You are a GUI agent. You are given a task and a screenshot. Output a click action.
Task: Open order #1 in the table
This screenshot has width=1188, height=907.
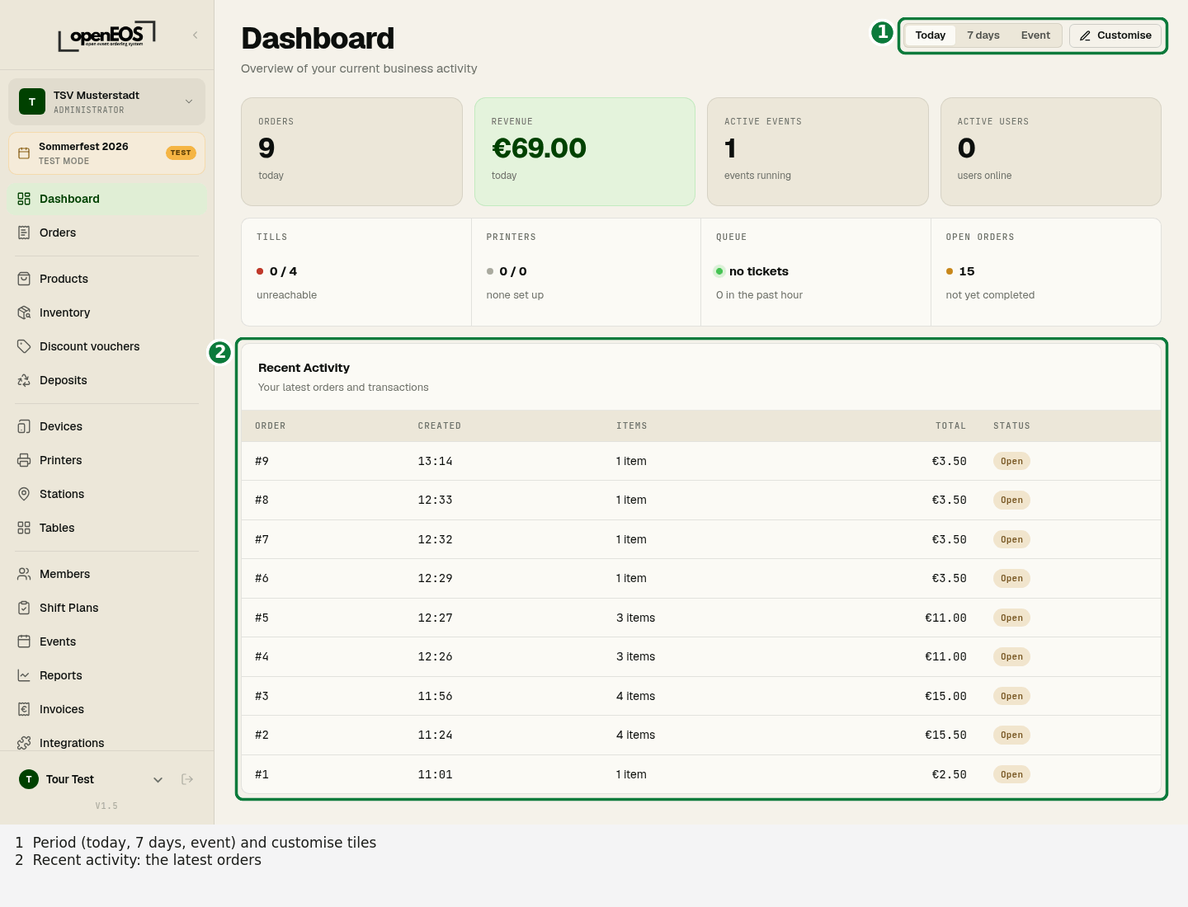[701, 774]
